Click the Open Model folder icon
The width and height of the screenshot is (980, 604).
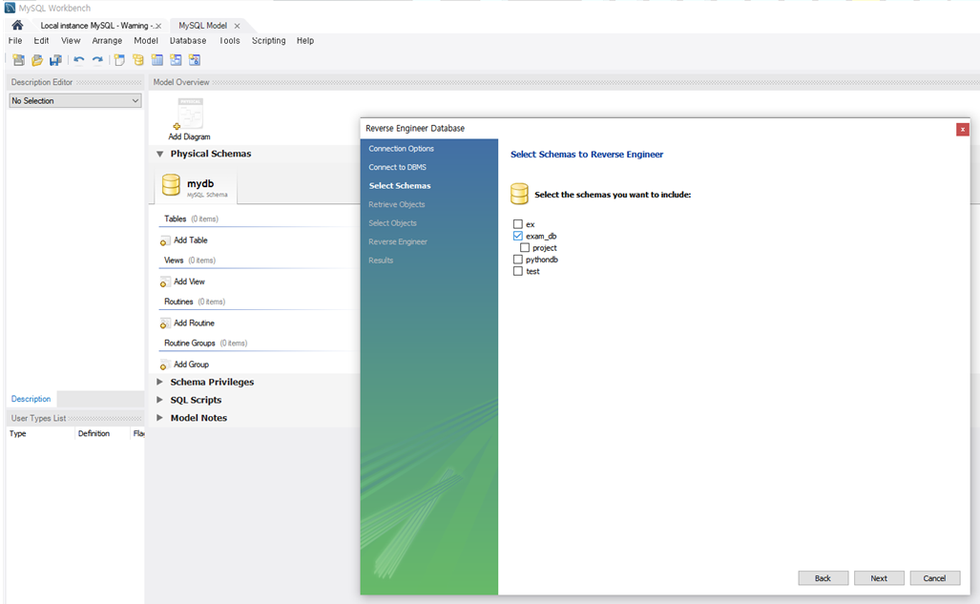37,60
